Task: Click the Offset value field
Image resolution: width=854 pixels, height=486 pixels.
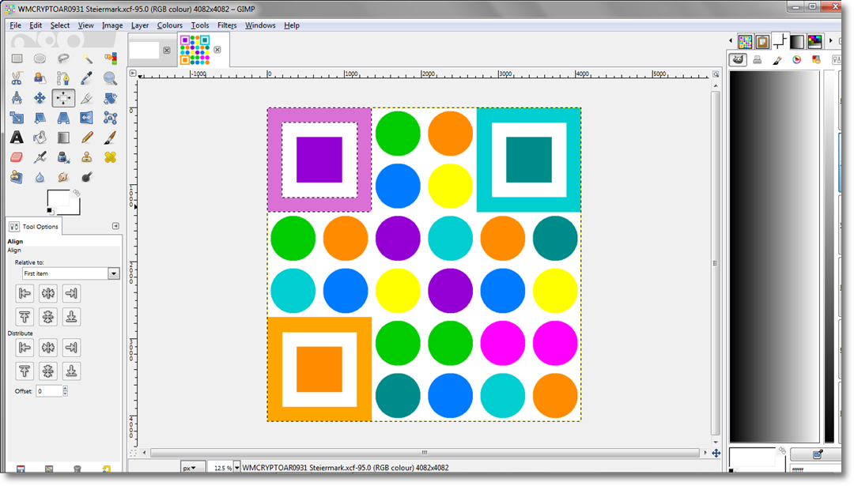Action: (49, 390)
